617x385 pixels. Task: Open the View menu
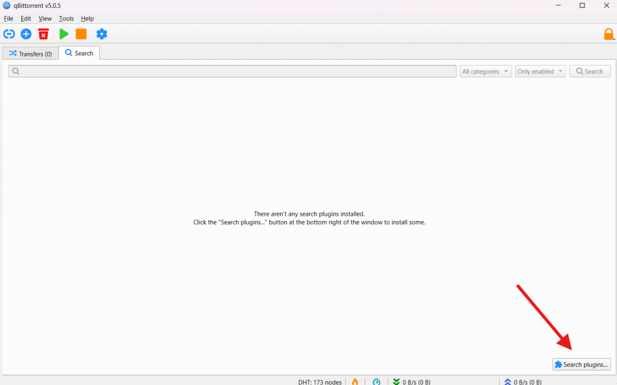(45, 19)
